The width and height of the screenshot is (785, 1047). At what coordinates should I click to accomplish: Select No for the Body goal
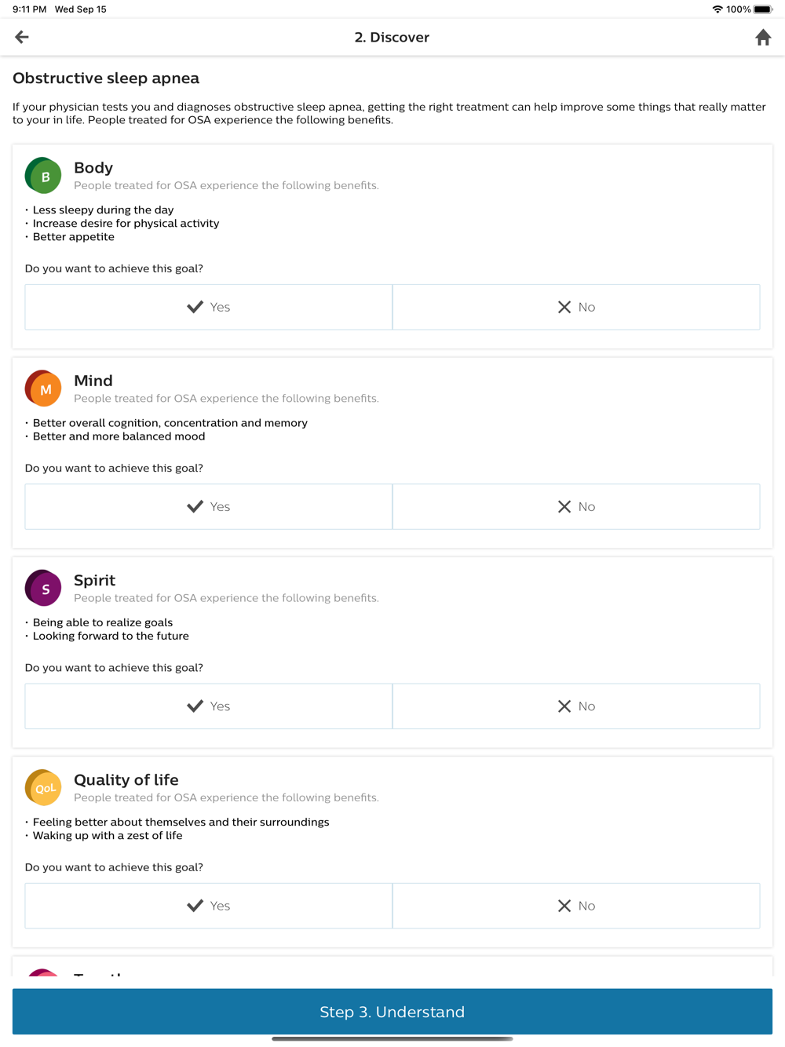coord(576,307)
